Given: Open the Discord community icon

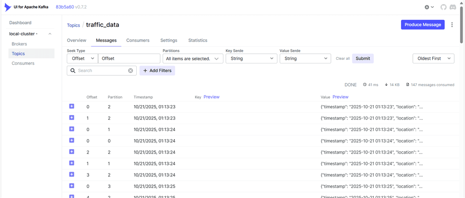Looking at the screenshot, I should pos(453,7).
